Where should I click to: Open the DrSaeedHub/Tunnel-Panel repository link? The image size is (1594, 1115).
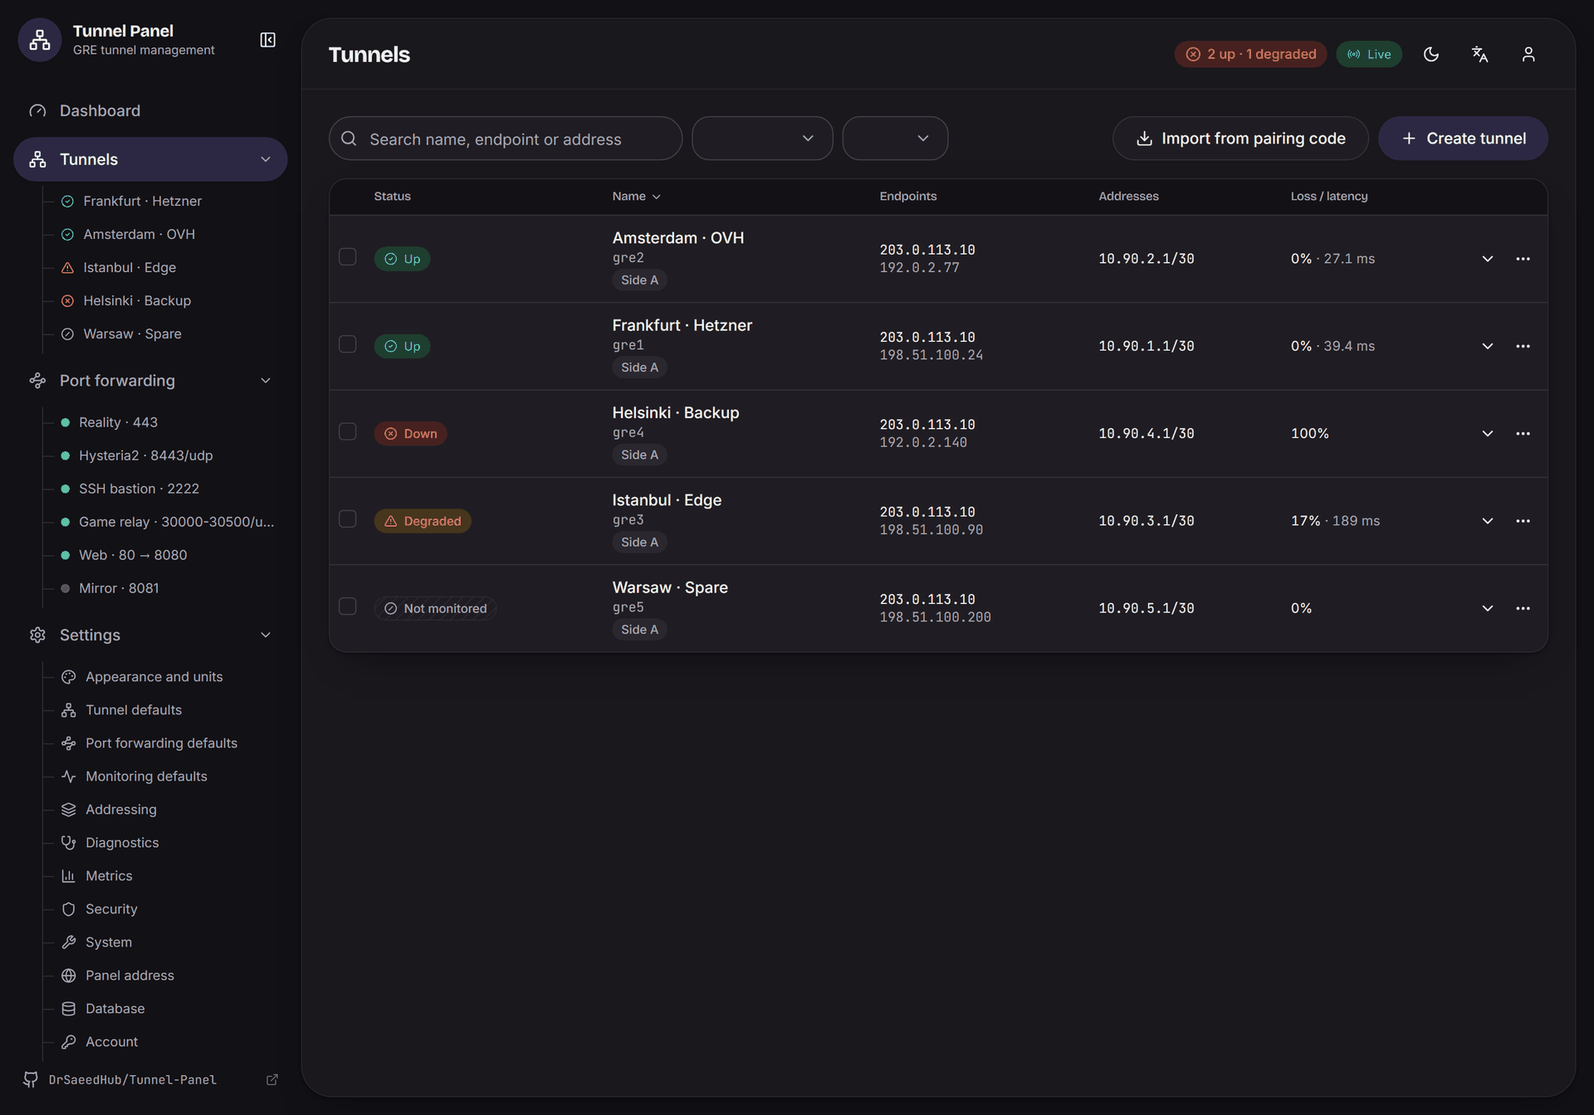click(132, 1079)
